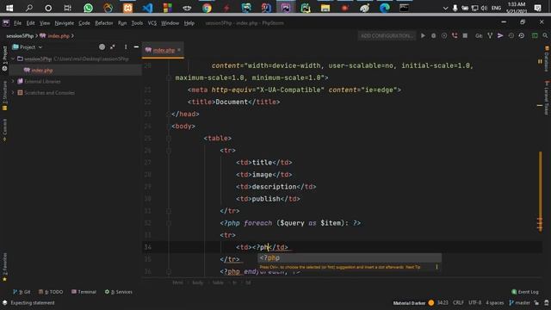Open the Favorites side tool tab
This screenshot has height=310, width=551.
4,266
